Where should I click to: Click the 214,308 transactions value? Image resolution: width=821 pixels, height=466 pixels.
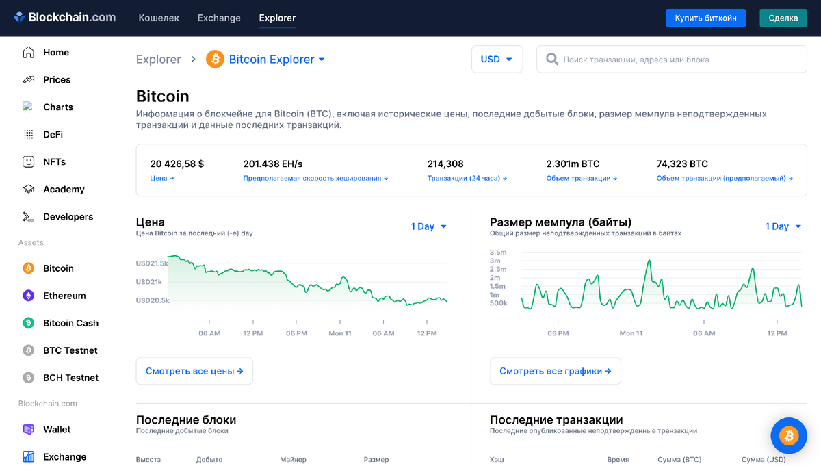(x=445, y=164)
